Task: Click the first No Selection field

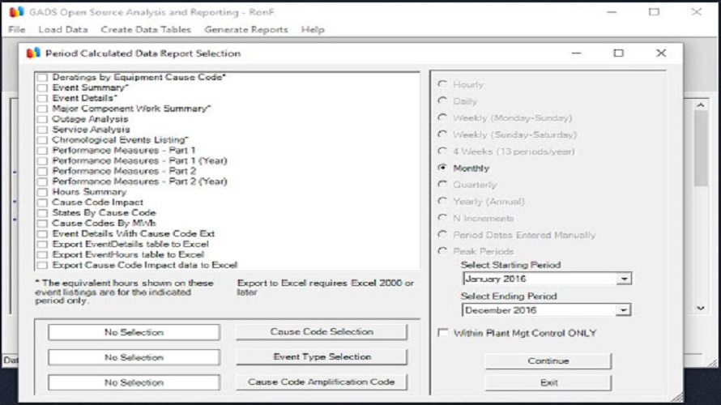Action: pyautogui.click(x=134, y=332)
